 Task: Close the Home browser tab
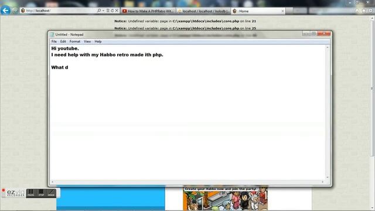tap(282, 11)
